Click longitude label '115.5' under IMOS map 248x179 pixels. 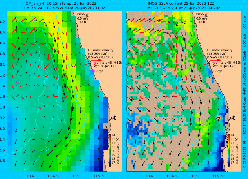218,176
